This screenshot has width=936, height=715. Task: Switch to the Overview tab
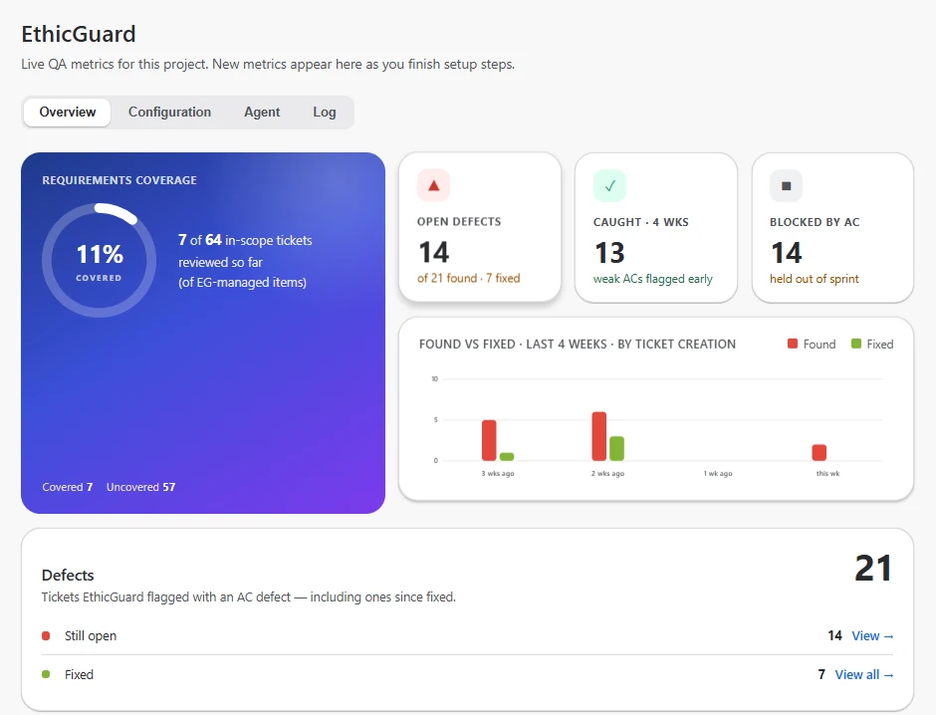(x=68, y=113)
